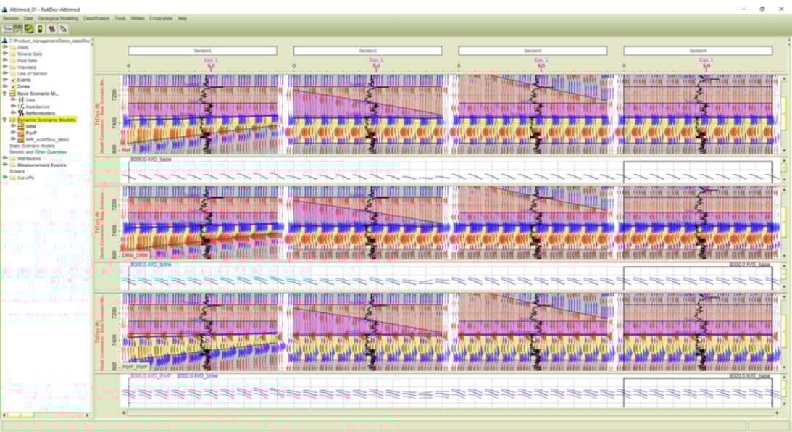Click the first toolbar icon below Session
The width and height of the screenshot is (792, 432).
(x=7, y=28)
